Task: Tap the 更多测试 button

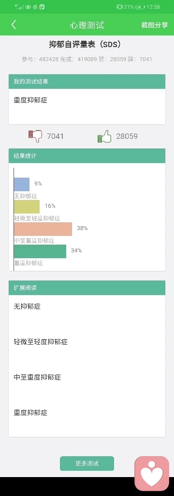Action: tap(87, 463)
